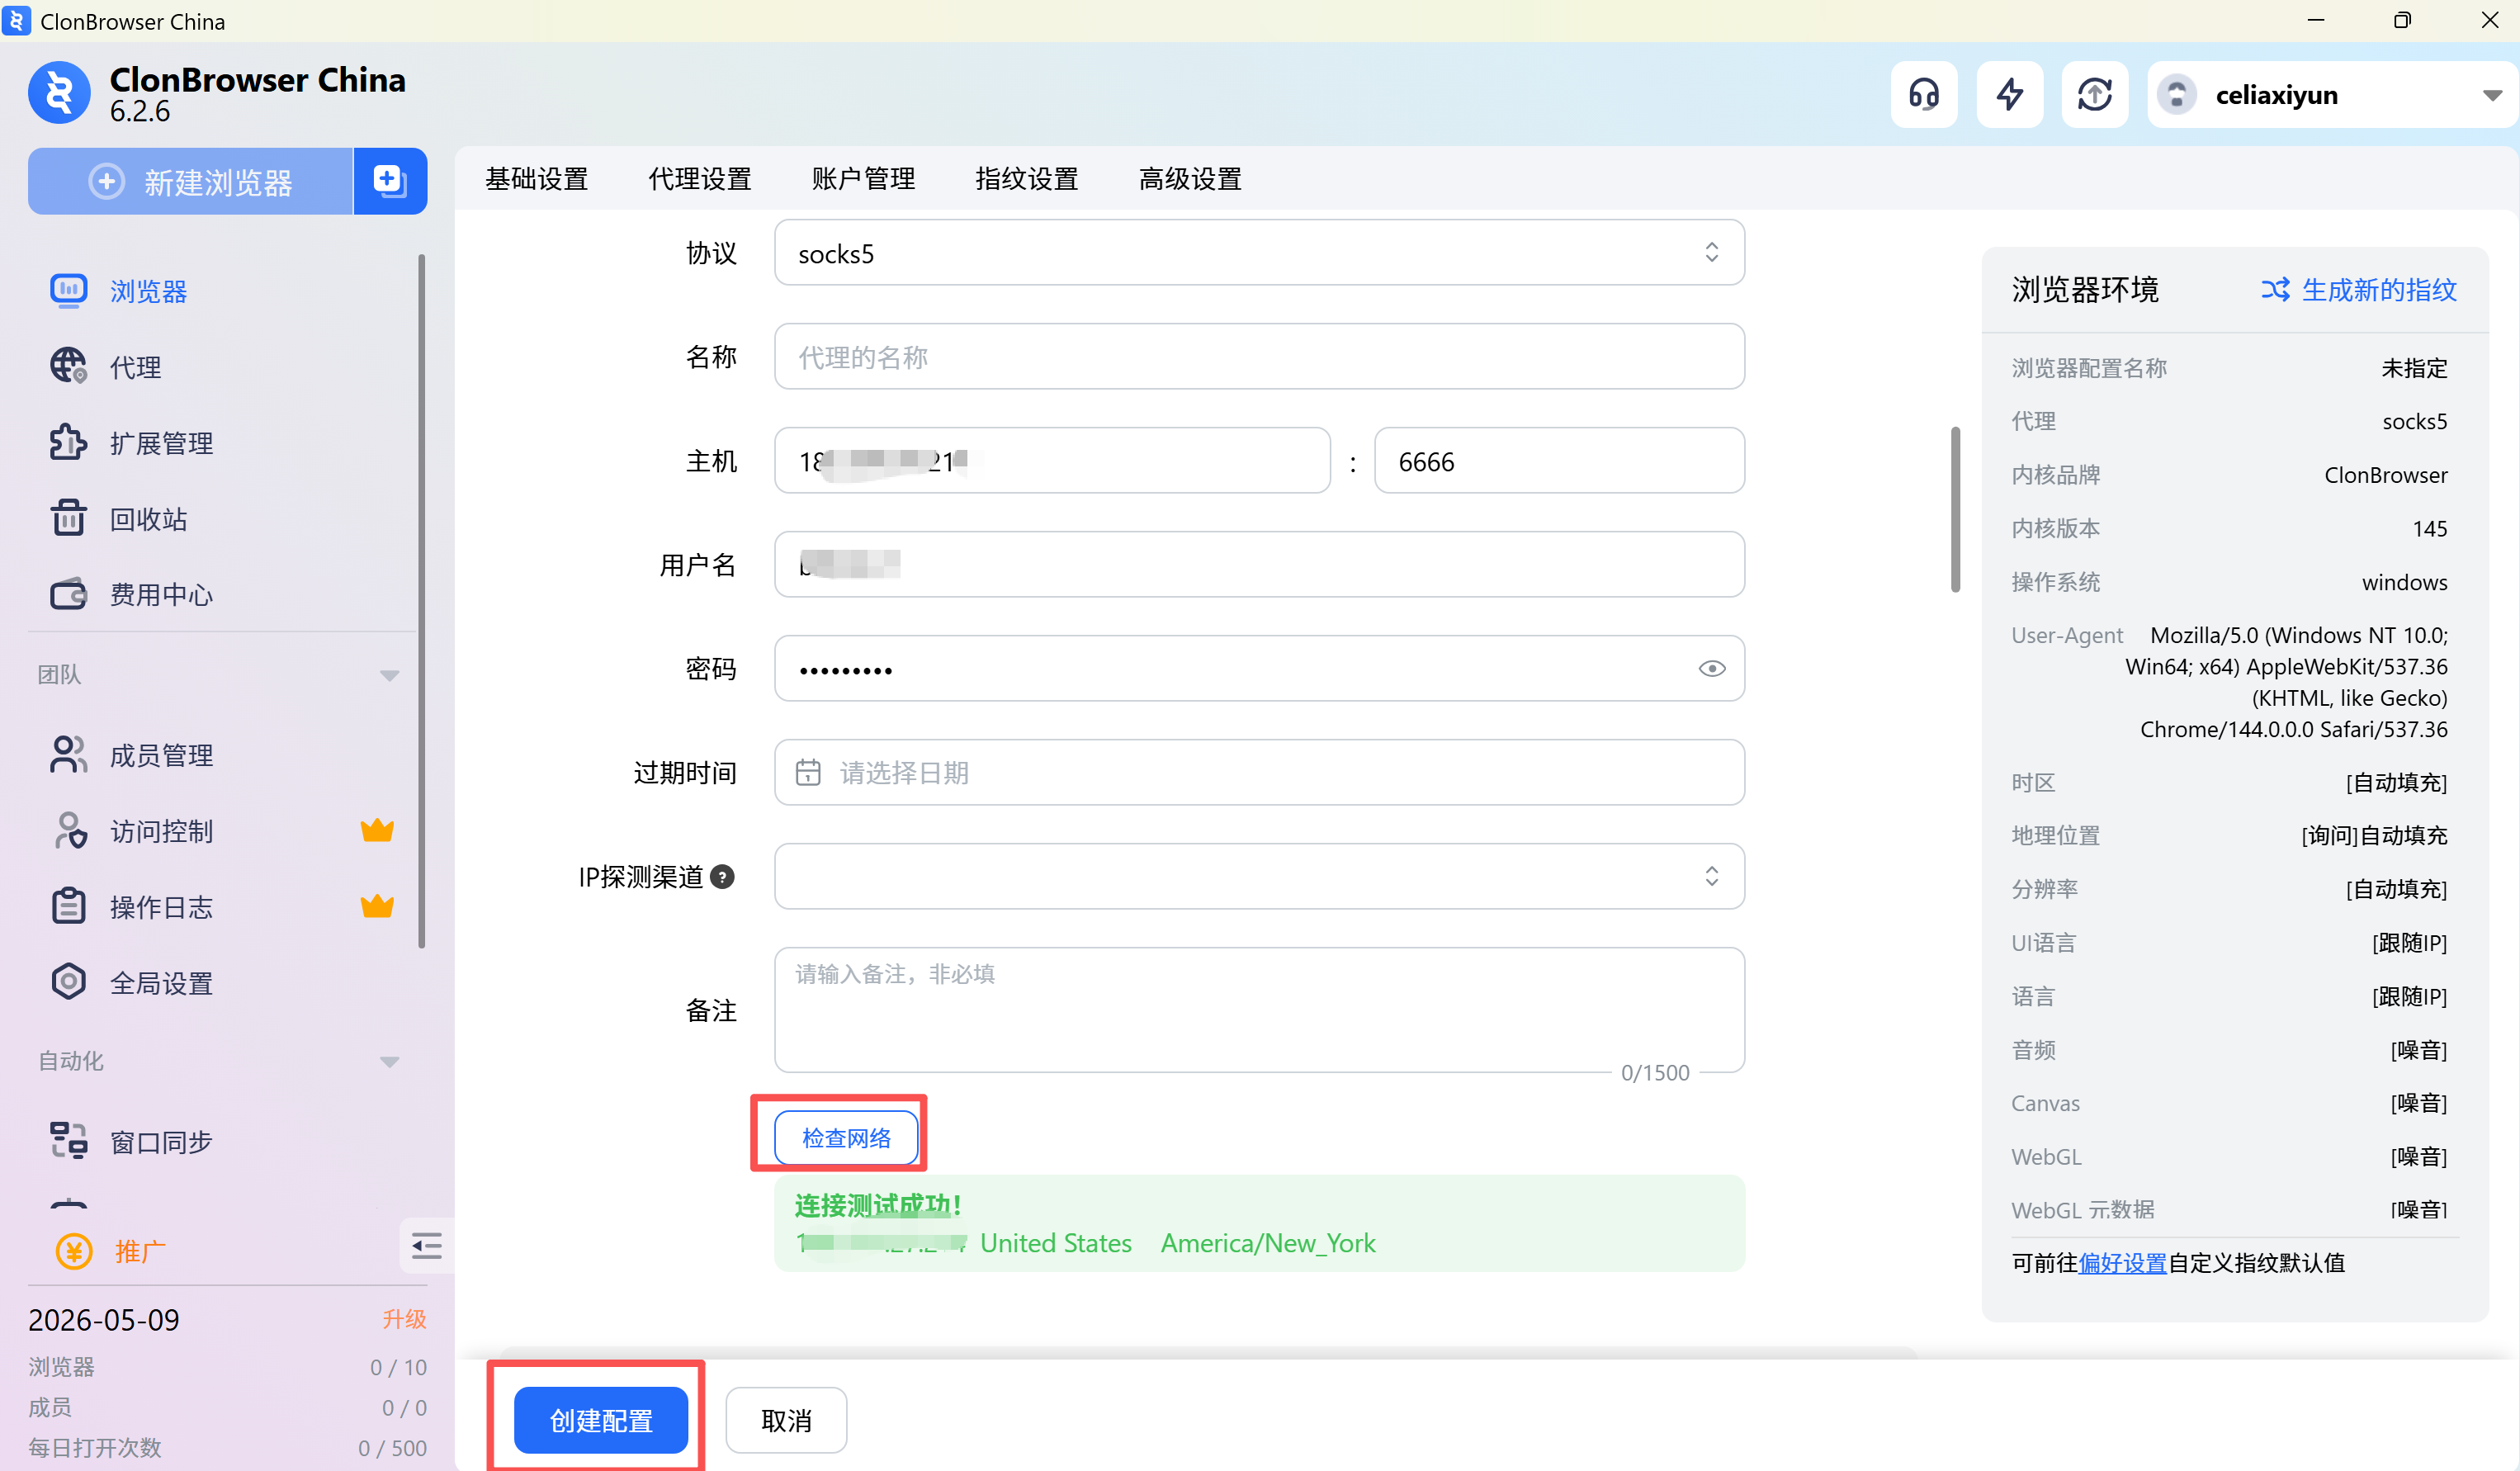The height and width of the screenshot is (1471, 2520).
Task: Open 窗口同步 window sync
Action: pos(160,1140)
